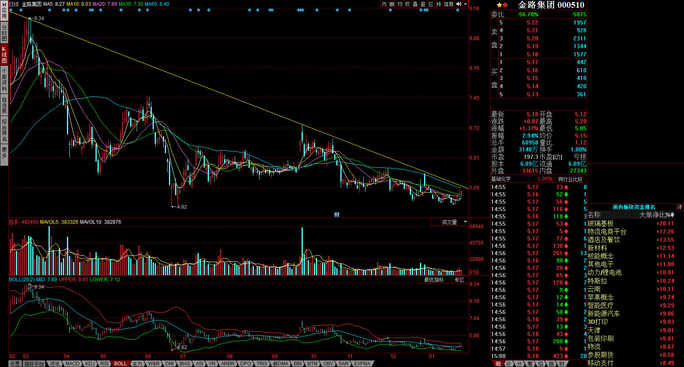This screenshot has height=367, width=684.
Task: Select the 细 detail tab
Action: click(x=498, y=364)
